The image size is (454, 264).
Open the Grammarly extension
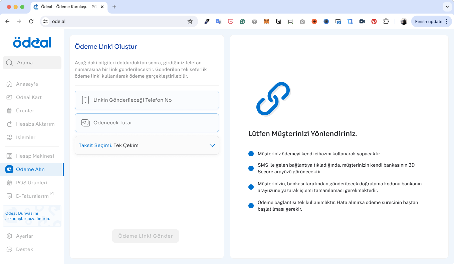tap(243, 21)
